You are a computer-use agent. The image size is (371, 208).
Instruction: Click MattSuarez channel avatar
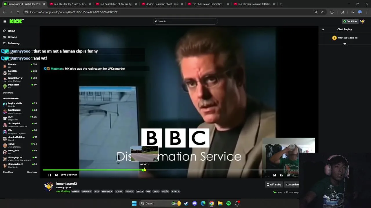pos(5,111)
